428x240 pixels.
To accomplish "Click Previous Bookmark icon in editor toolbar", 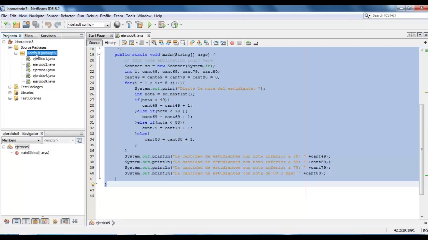I will (192, 43).
